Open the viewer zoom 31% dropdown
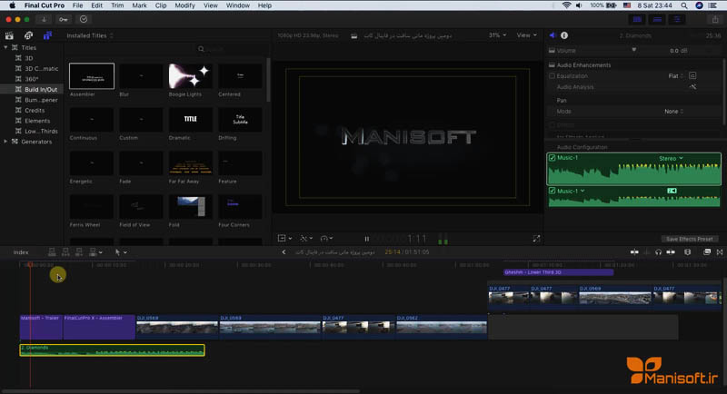 [x=497, y=35]
